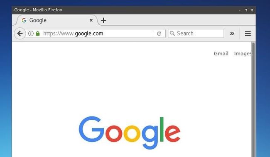The width and height of the screenshot is (270, 157).
Task: Open the Images link
Action: tap(243, 53)
